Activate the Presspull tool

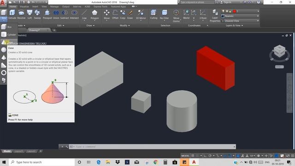[47, 14]
